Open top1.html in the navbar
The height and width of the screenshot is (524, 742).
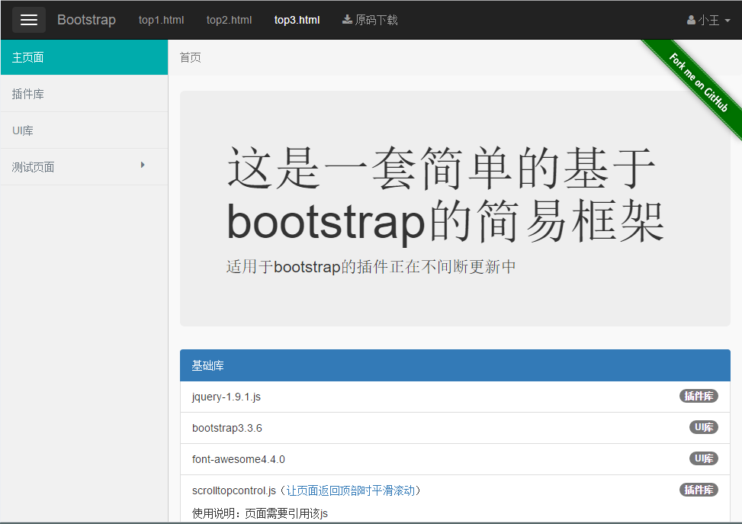click(x=162, y=20)
